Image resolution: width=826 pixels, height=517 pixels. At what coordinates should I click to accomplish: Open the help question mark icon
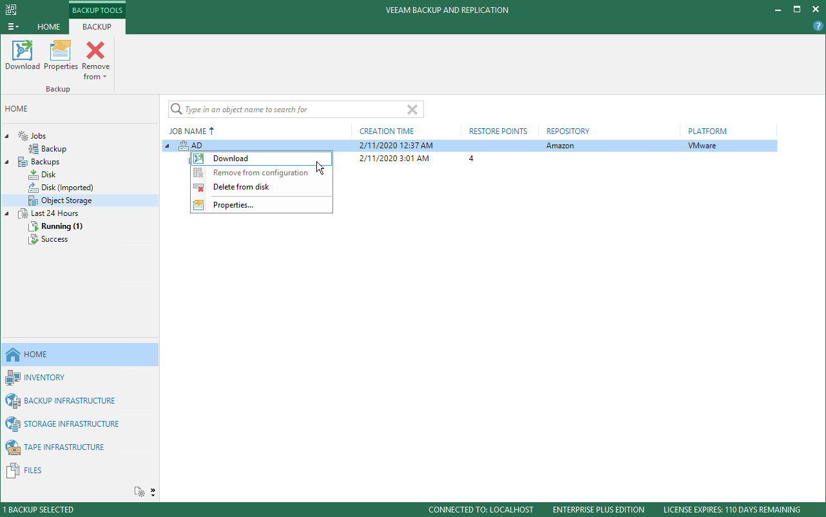pyautogui.click(x=818, y=26)
